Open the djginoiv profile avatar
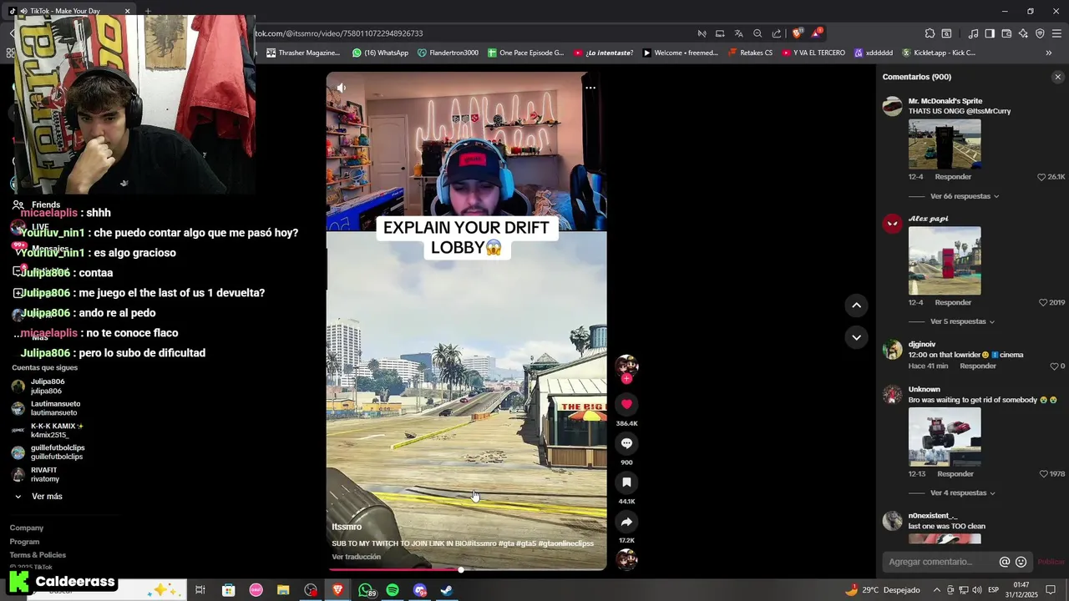The height and width of the screenshot is (601, 1069). click(893, 350)
